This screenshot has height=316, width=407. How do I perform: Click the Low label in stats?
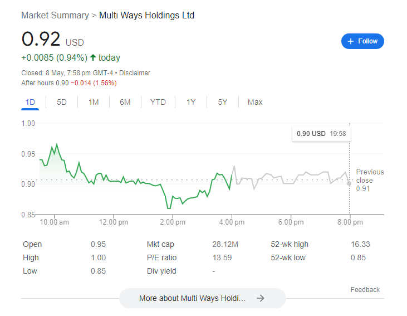pyautogui.click(x=30, y=271)
